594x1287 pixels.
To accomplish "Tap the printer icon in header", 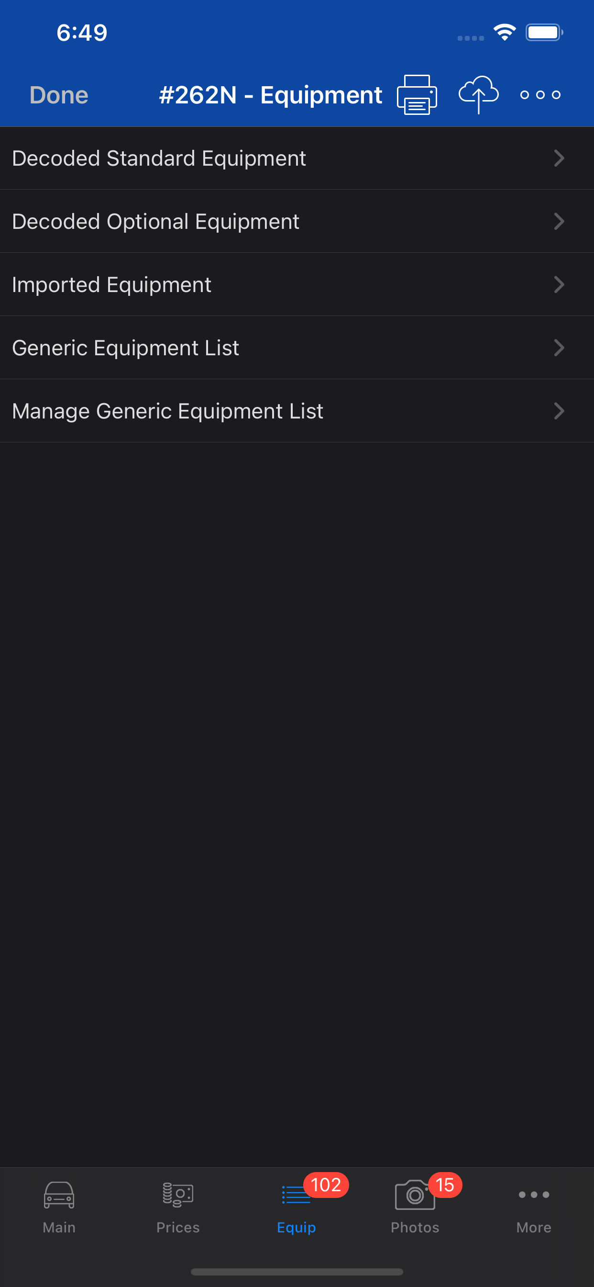I will tap(416, 94).
